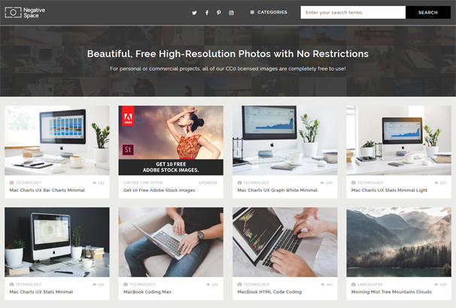Image resolution: width=456 pixels, height=308 pixels.
Task: Open MacBook HTML Code Coding title
Action: (x=269, y=291)
